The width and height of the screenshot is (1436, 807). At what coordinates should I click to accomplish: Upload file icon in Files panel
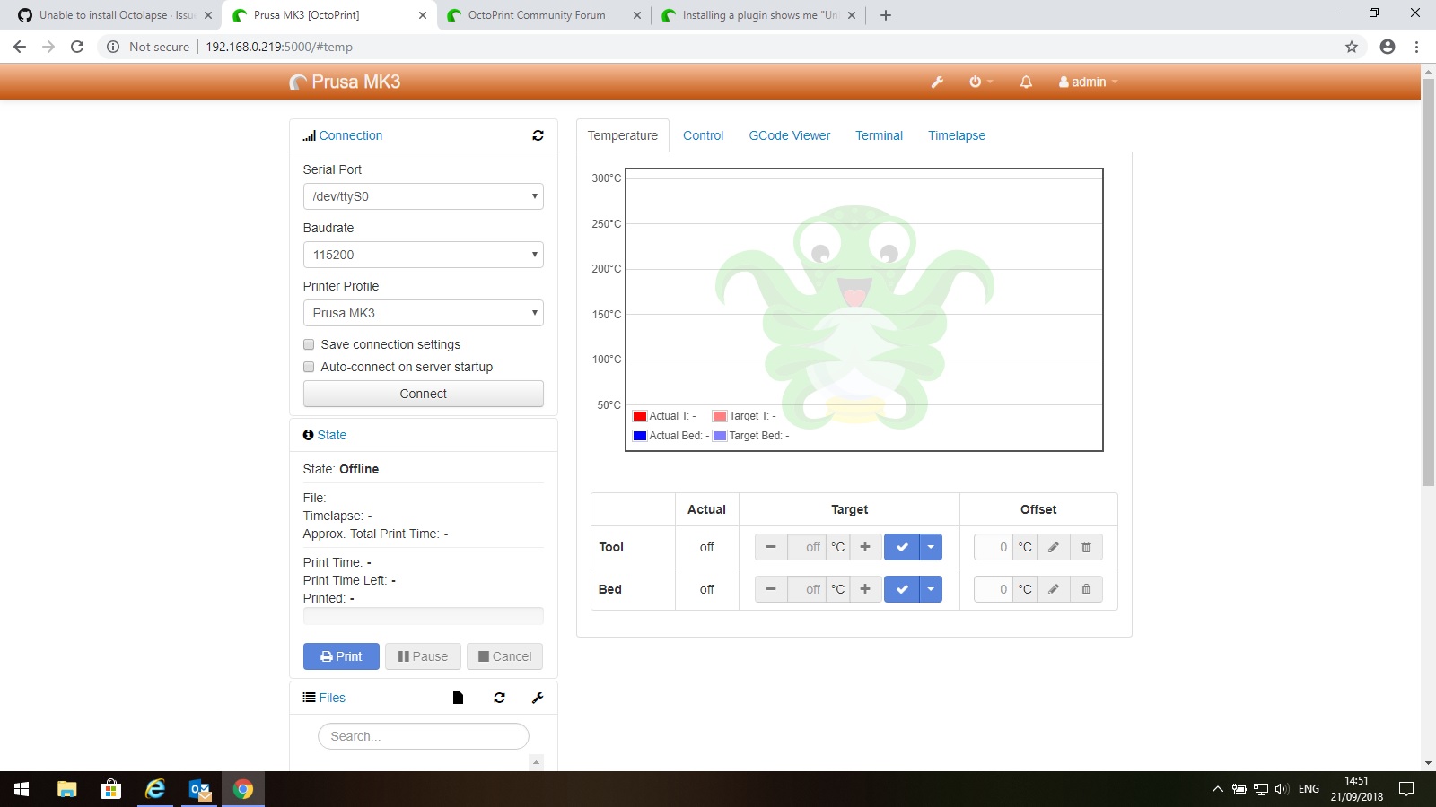tap(458, 698)
